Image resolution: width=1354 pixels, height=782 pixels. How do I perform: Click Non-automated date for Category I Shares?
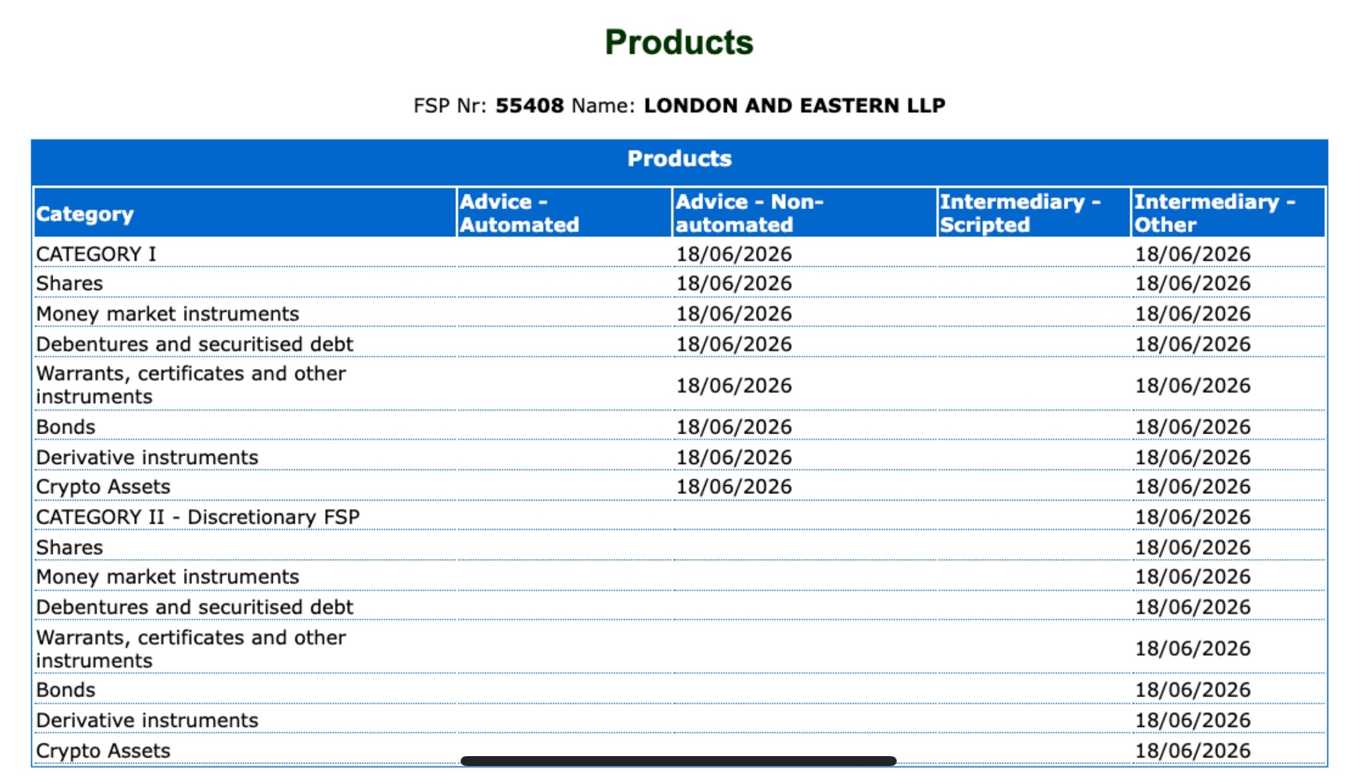pos(734,283)
